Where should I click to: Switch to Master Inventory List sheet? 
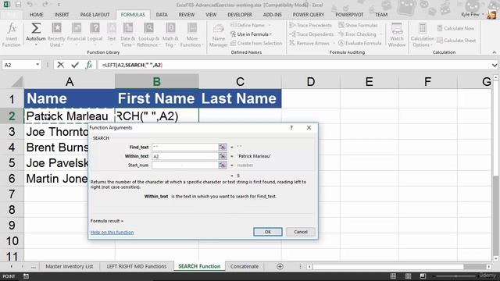70,266
